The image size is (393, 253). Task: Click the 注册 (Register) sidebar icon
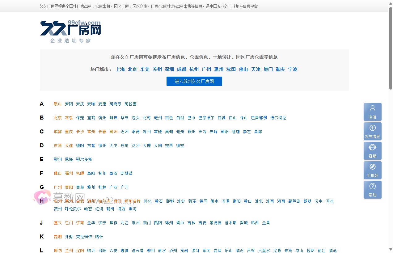pos(372,112)
